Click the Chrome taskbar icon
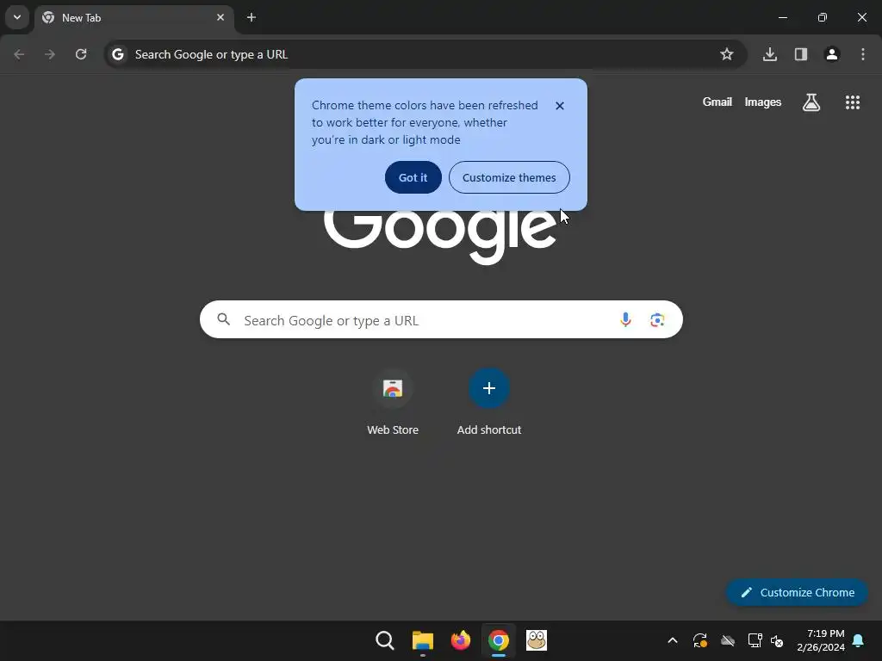The image size is (882, 661). click(499, 640)
